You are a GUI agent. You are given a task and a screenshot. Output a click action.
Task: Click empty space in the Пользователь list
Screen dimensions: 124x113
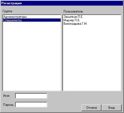(92, 58)
